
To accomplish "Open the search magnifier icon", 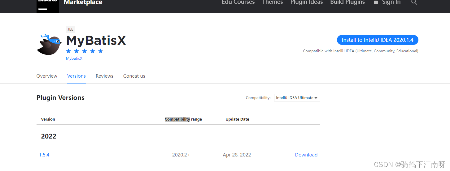I will coord(414,2).
